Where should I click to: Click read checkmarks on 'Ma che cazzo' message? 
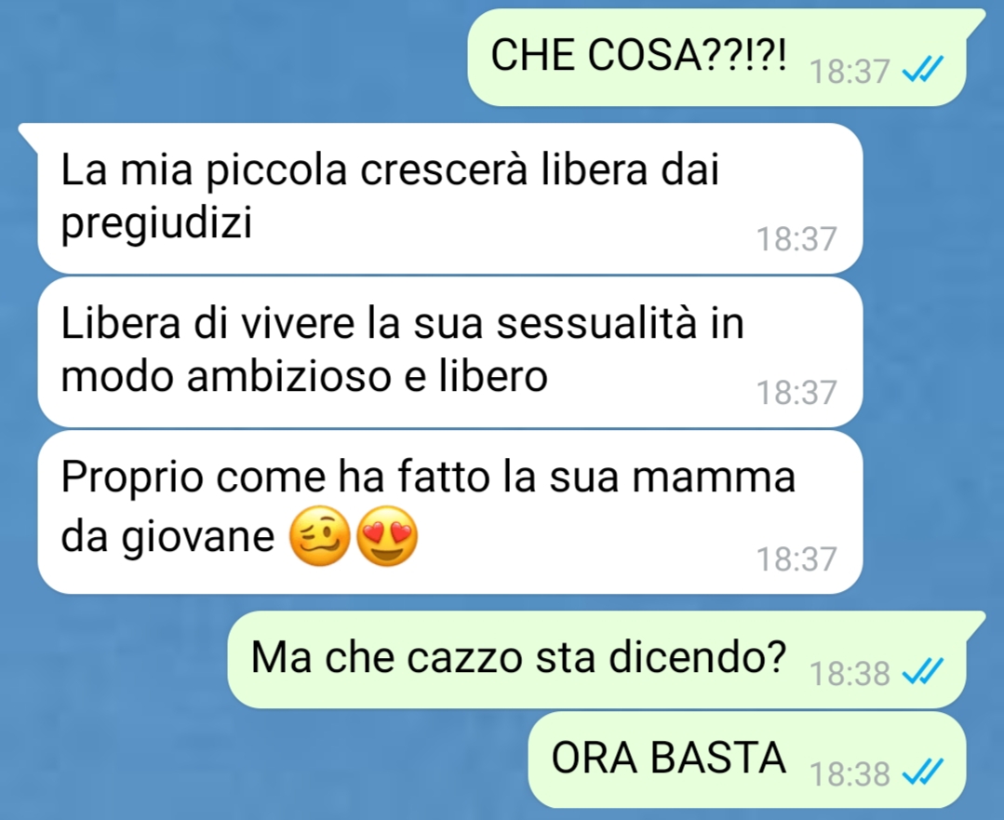(x=923, y=672)
